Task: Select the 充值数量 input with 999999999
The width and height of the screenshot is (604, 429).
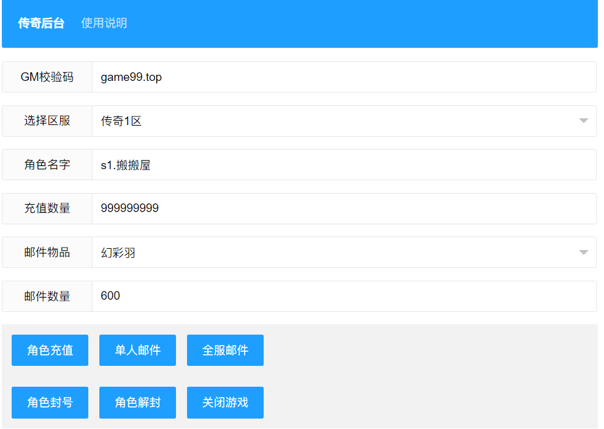Action: pos(343,208)
